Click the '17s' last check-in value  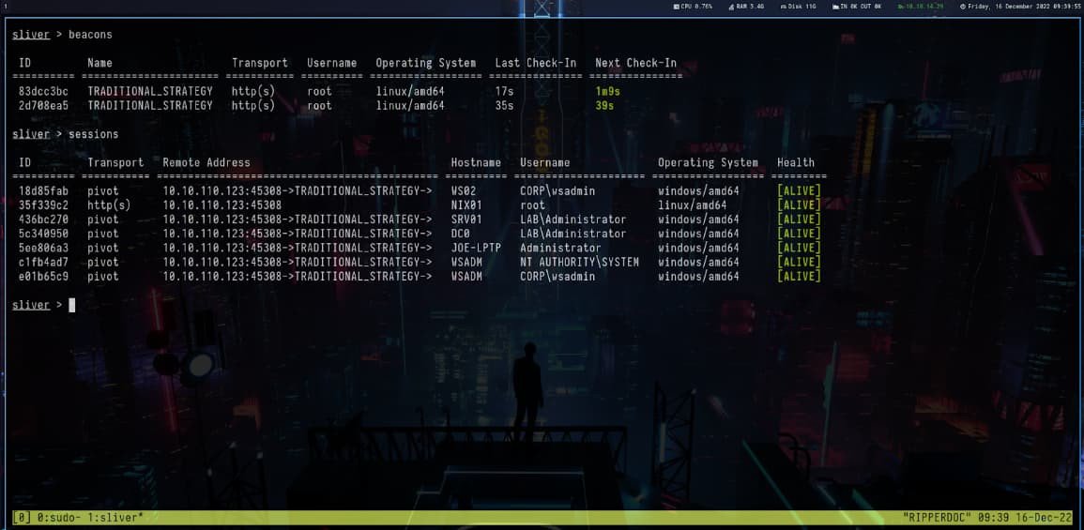pyautogui.click(x=504, y=91)
